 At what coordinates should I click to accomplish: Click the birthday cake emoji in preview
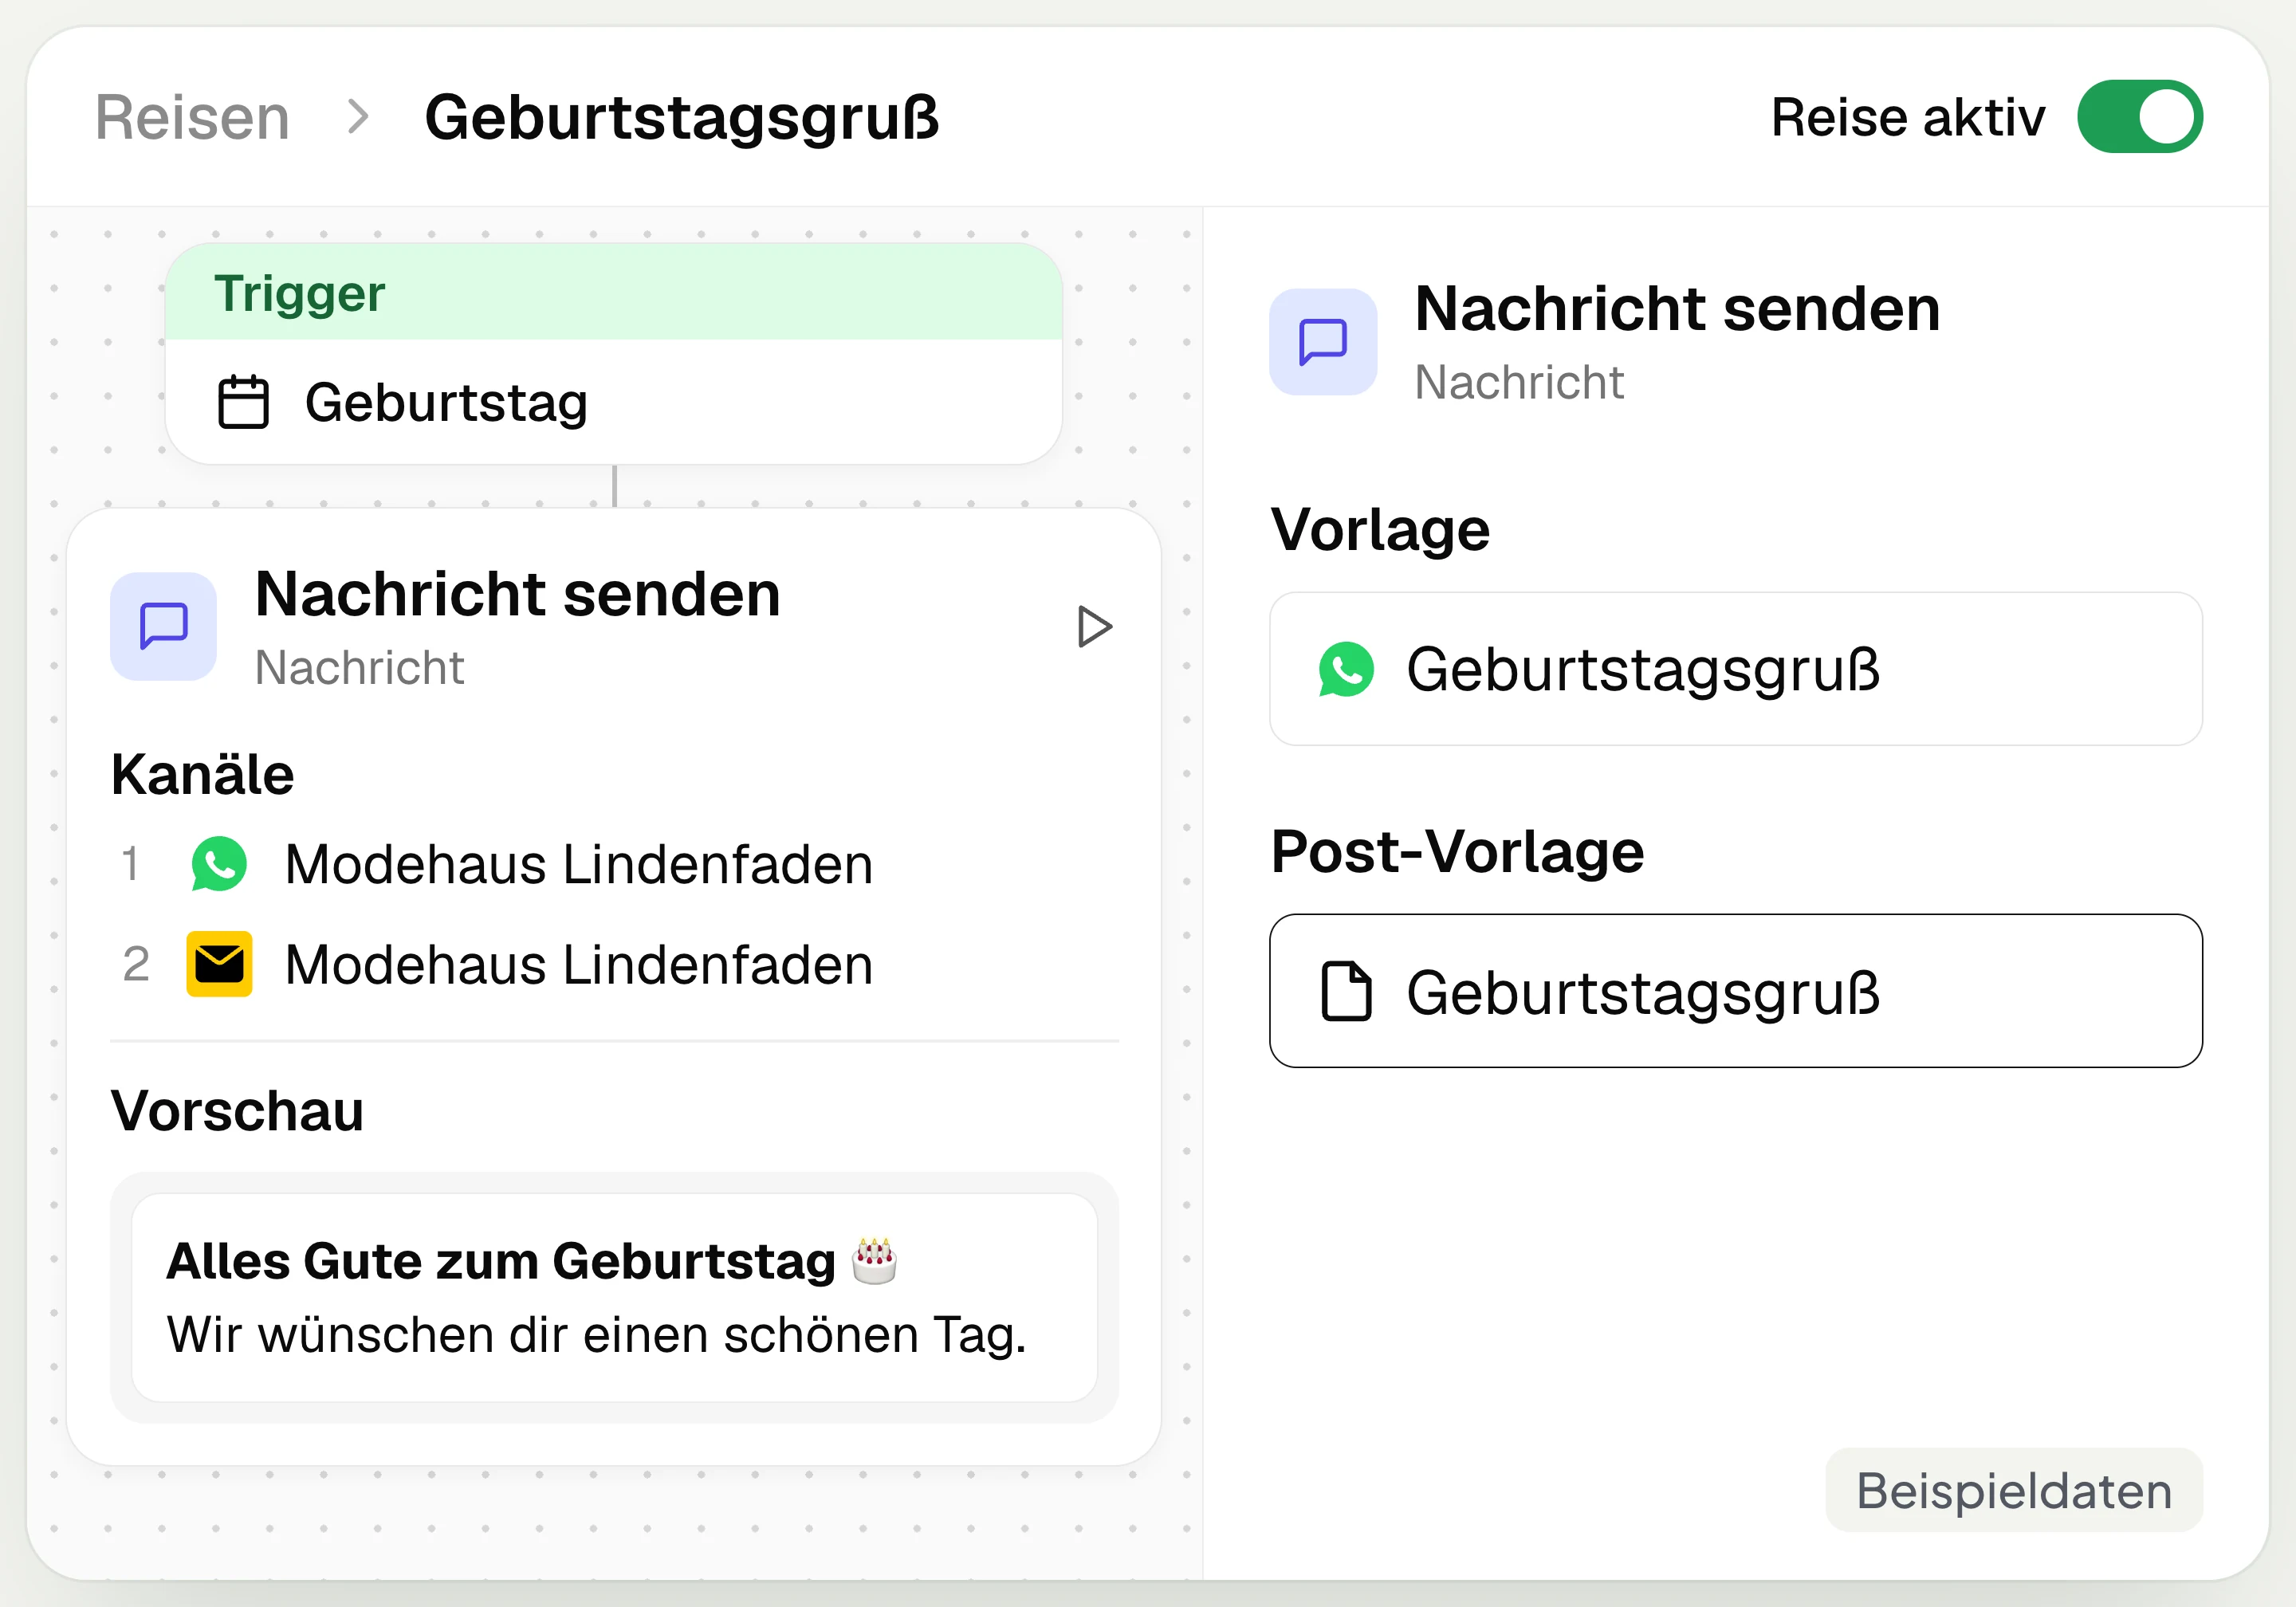coord(874,1260)
